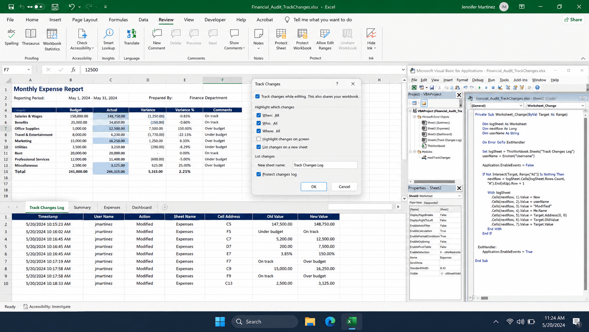Open Project Explorer icon in VBA toolbar

[508, 87]
